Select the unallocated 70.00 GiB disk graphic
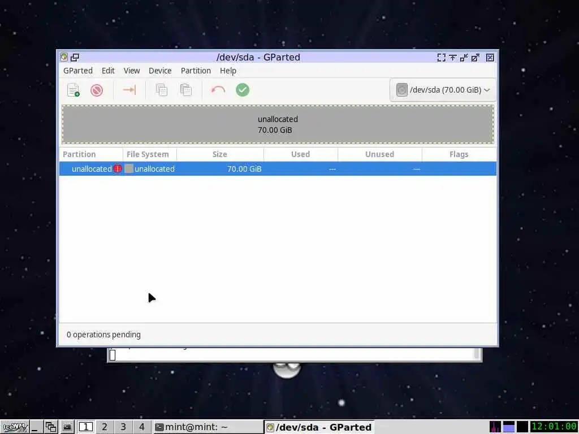Viewport: 579px width, 434px height. (278, 124)
